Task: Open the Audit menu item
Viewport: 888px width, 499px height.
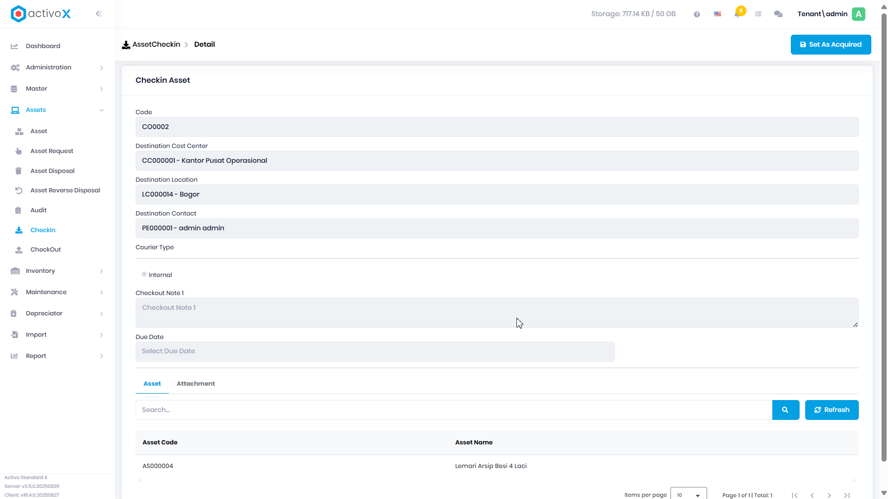Action: point(38,210)
